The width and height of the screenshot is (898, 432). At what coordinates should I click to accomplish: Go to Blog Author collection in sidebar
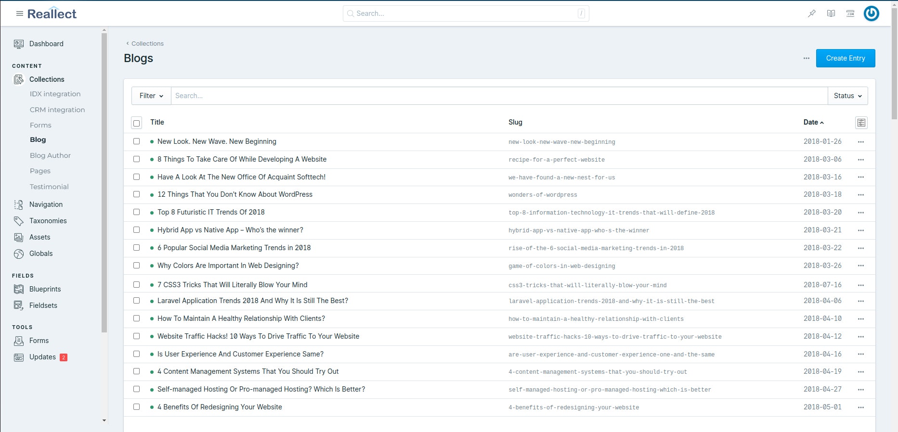click(x=50, y=155)
